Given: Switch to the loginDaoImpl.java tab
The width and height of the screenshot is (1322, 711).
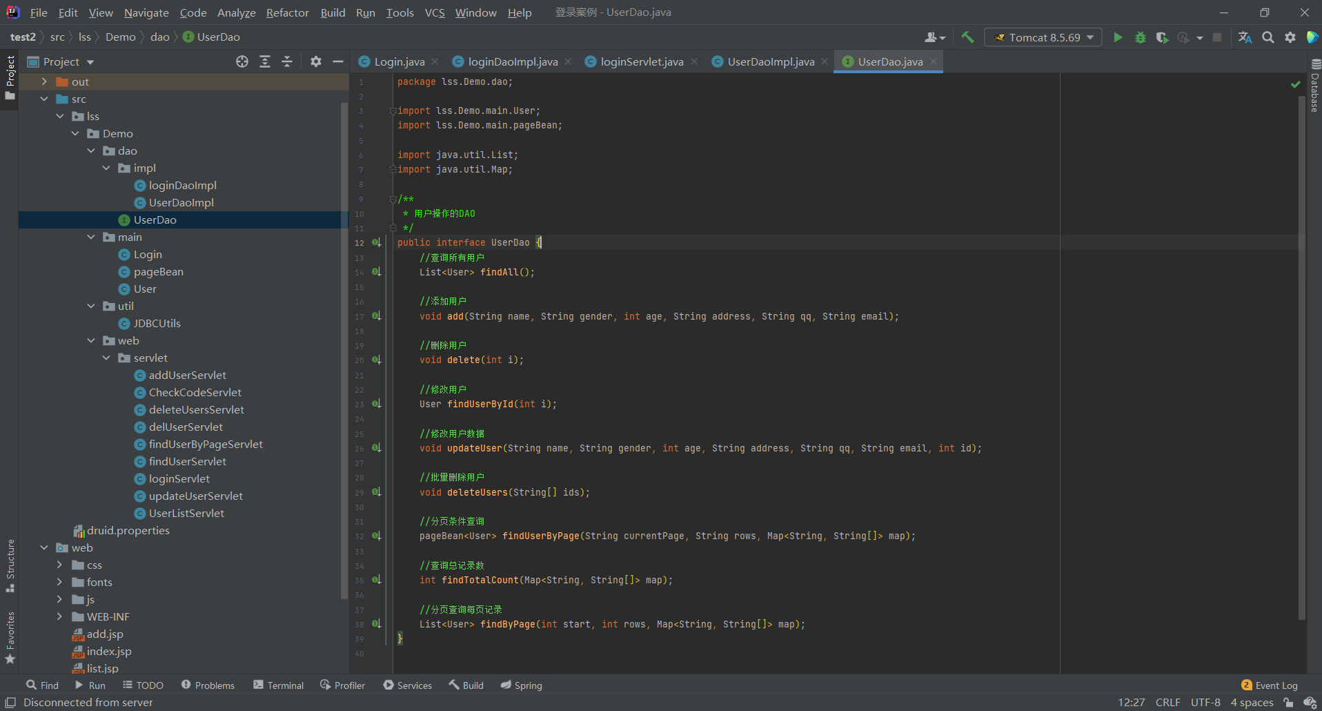Looking at the screenshot, I should point(513,61).
